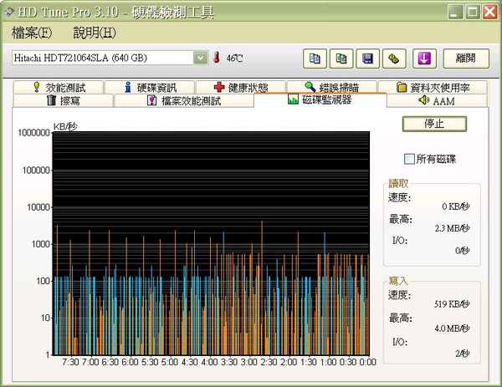Open the options wrench icon
The image size is (502, 387).
click(392, 58)
